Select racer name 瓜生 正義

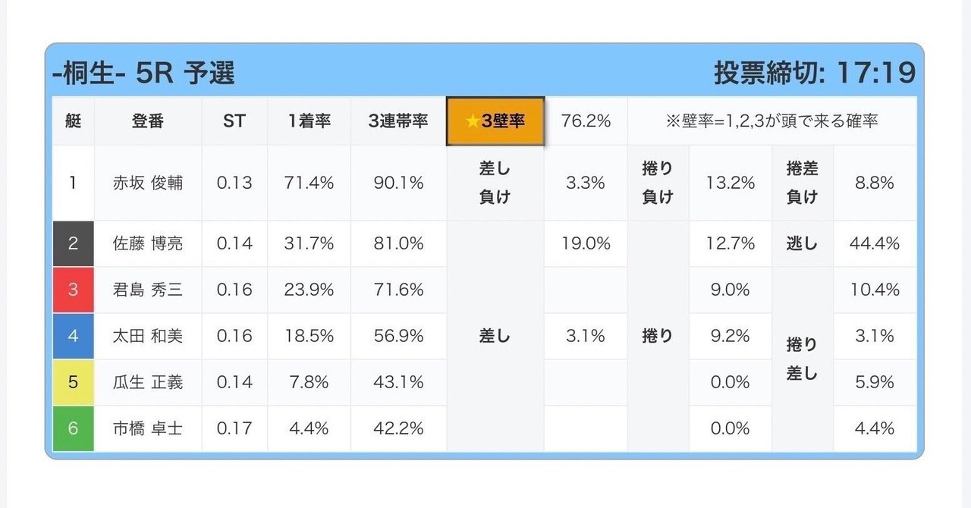click(148, 382)
